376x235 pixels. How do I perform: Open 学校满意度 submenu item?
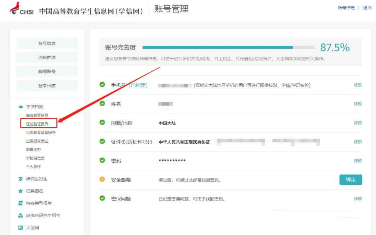pyautogui.click(x=35, y=158)
